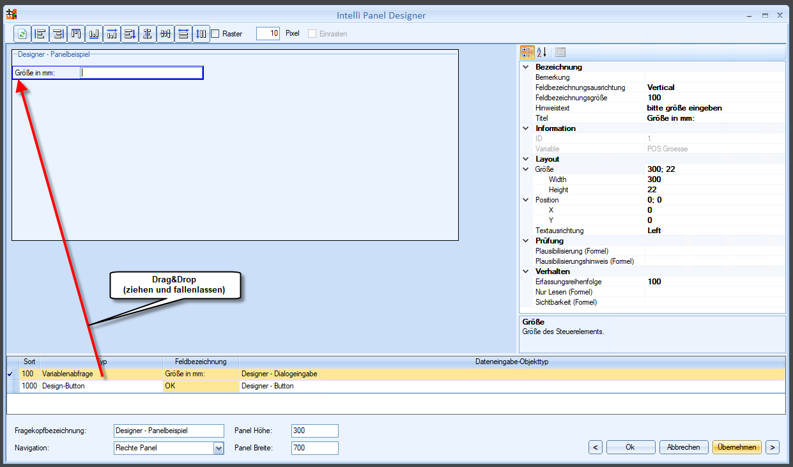Click the Bemerkung property row

653,77
